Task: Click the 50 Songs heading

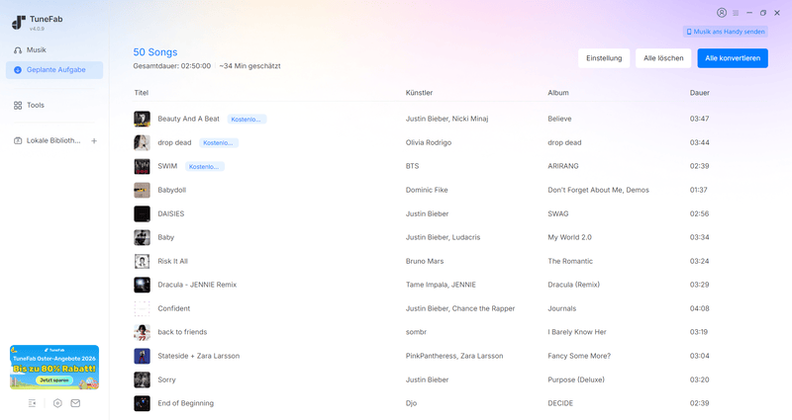Action: tap(155, 52)
